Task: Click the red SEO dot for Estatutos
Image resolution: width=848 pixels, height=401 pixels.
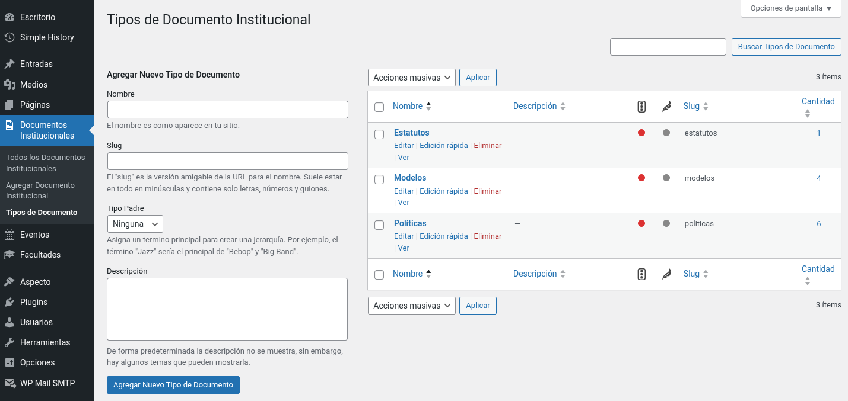Action: 641,133
